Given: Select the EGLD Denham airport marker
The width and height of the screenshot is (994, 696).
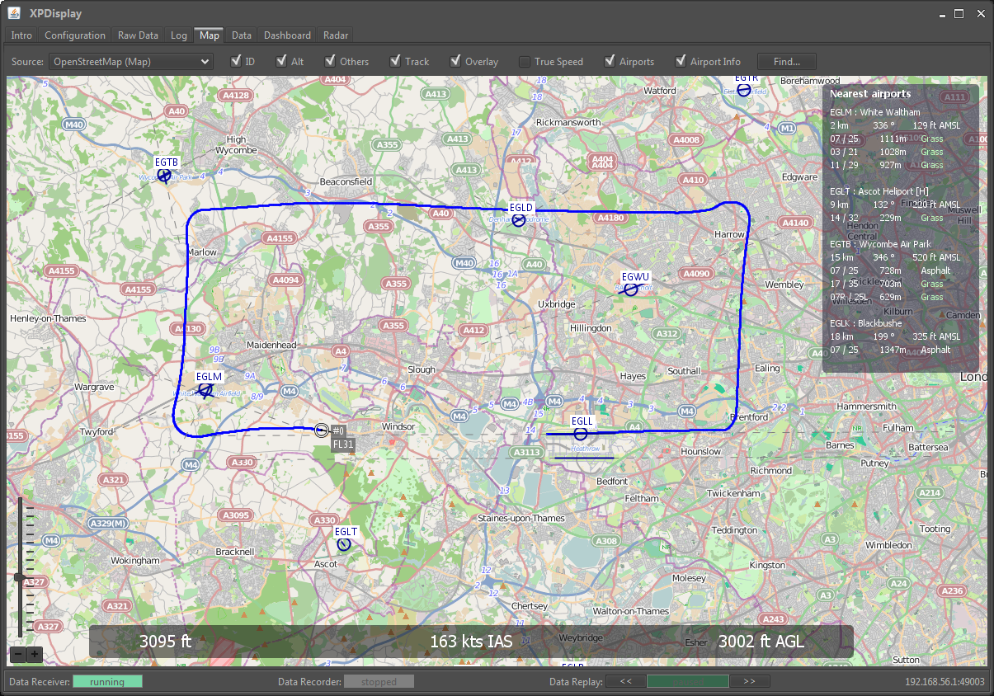Looking at the screenshot, I should (x=519, y=220).
